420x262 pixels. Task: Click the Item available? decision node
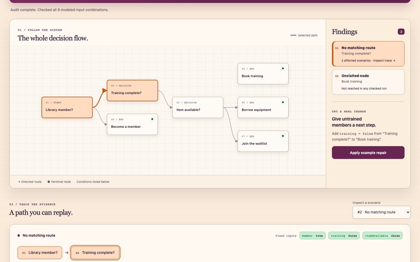(x=197, y=107)
